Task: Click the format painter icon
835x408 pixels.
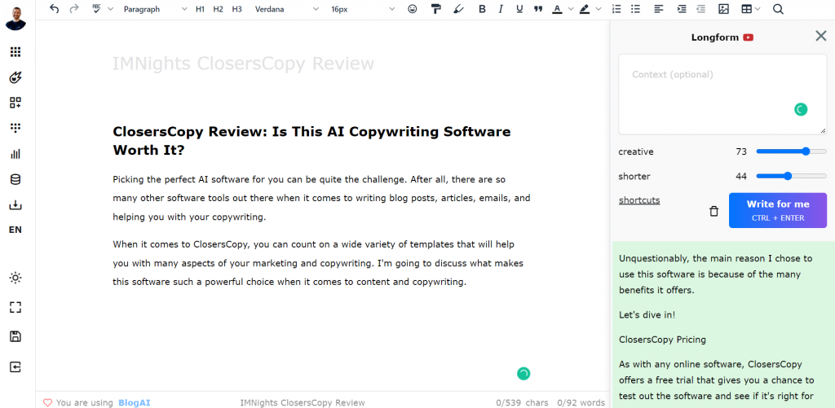Action: point(436,9)
